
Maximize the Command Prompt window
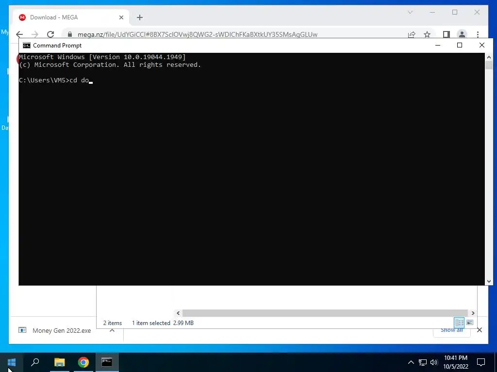click(x=460, y=45)
